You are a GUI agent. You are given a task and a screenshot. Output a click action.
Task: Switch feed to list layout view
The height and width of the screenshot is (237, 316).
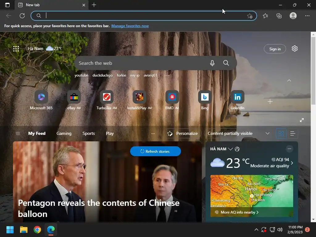293,133
